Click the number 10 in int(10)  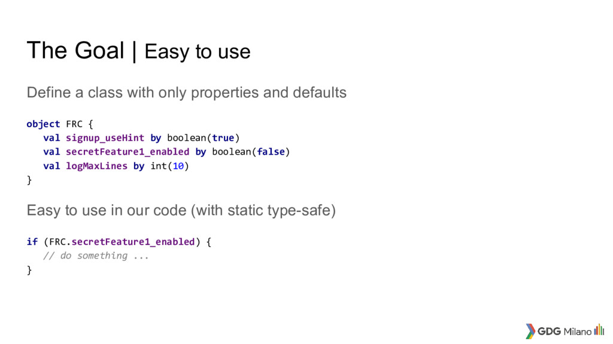pyautogui.click(x=178, y=166)
